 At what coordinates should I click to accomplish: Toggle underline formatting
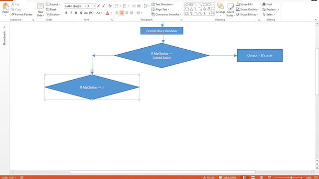point(76,13)
